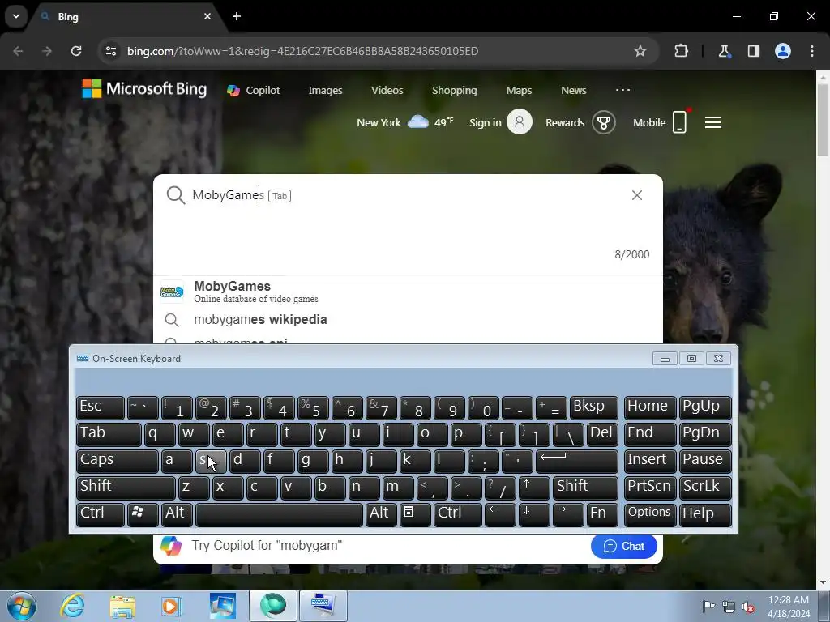
Task: Go back to previous page
Action: pos(18,51)
